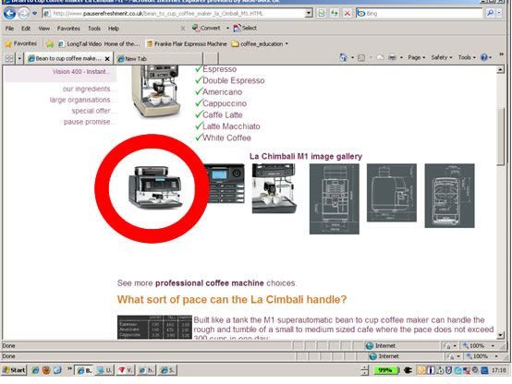Click the browser Forward arrow button

[x=23, y=13]
